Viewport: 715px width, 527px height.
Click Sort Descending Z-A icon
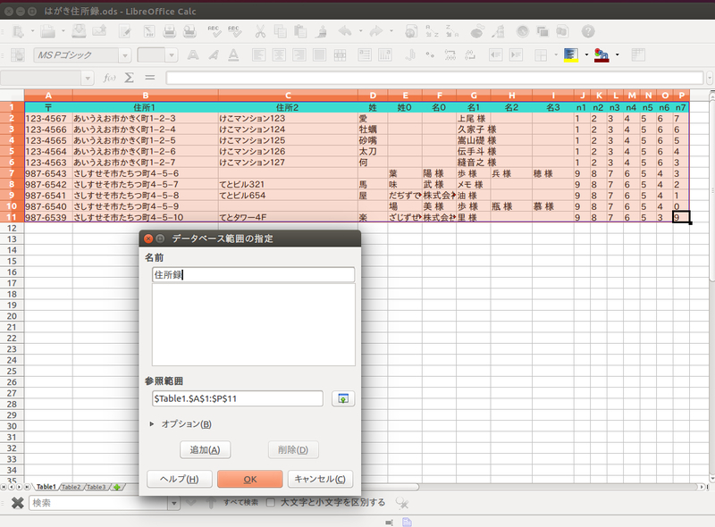(452, 31)
